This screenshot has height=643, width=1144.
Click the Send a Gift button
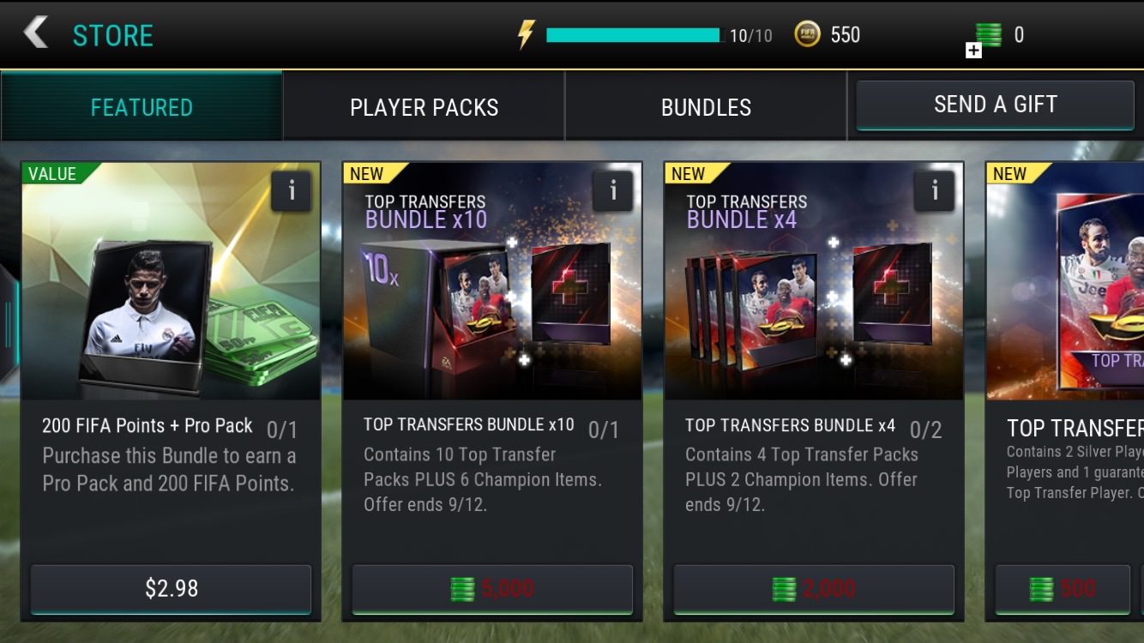point(995,105)
